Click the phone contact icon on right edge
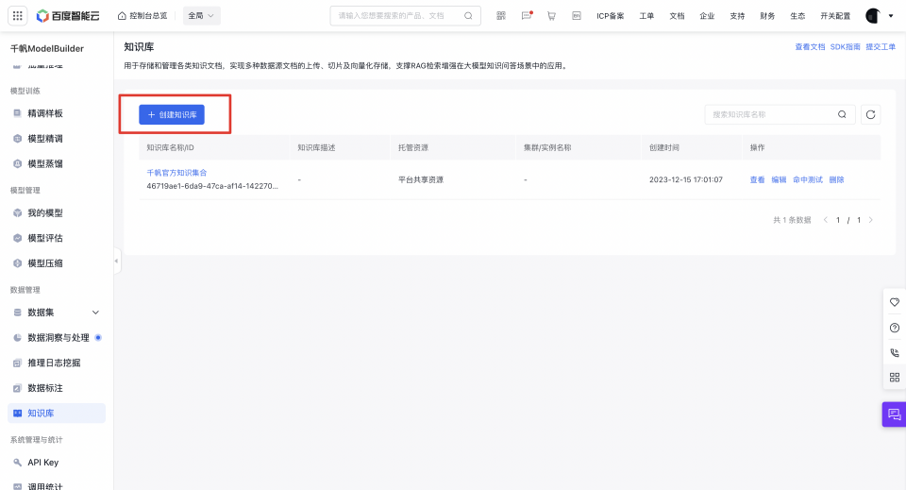This screenshot has width=906, height=490. pos(895,352)
